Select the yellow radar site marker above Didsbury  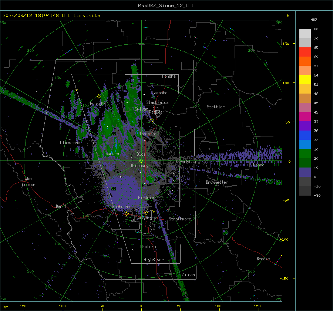click(x=141, y=161)
